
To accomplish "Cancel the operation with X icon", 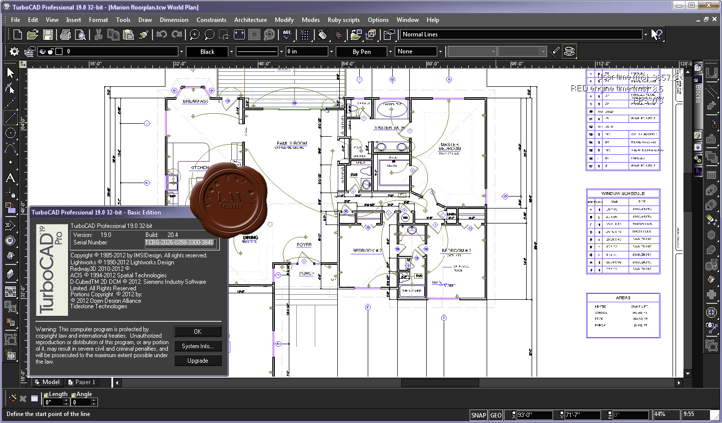I will coord(22,398).
